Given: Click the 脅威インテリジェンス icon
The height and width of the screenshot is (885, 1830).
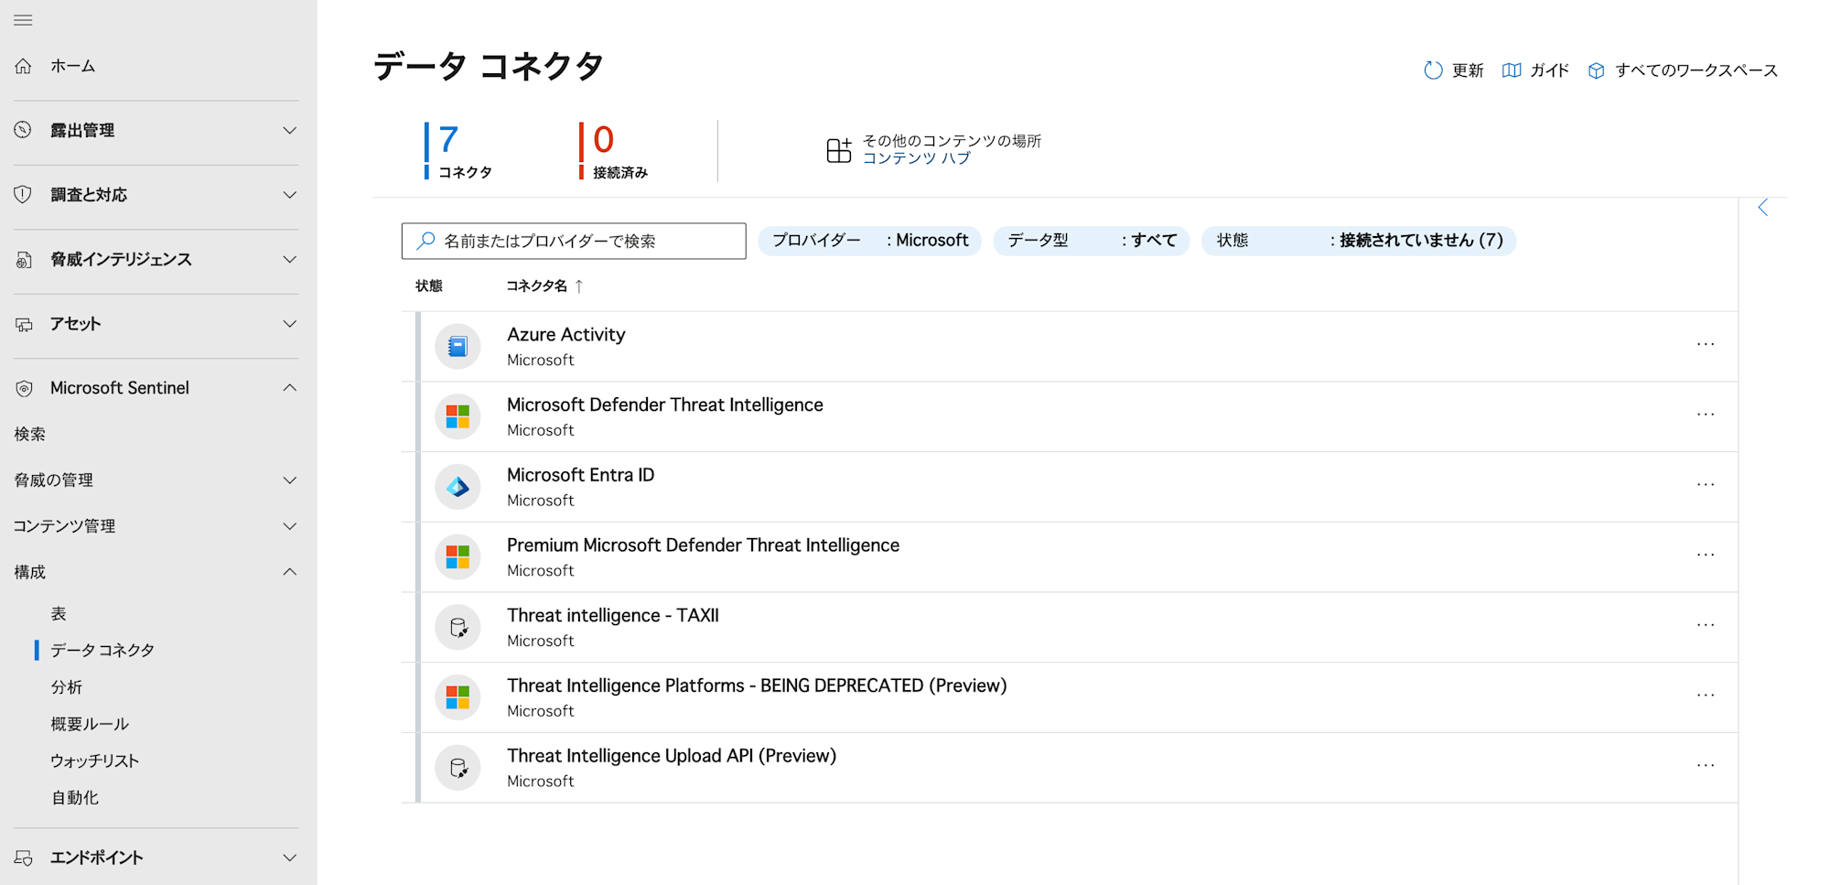Looking at the screenshot, I should tap(23, 260).
